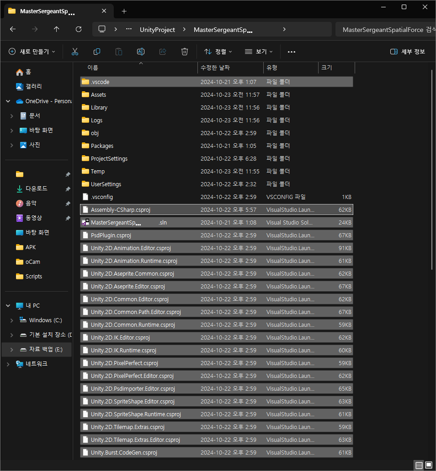Select the .vsconfig file
This screenshot has width=436, height=471.
(216, 197)
